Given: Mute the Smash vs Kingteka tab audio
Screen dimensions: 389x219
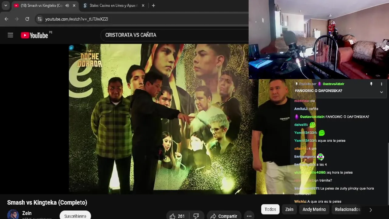Looking at the screenshot, I should coord(67,5).
